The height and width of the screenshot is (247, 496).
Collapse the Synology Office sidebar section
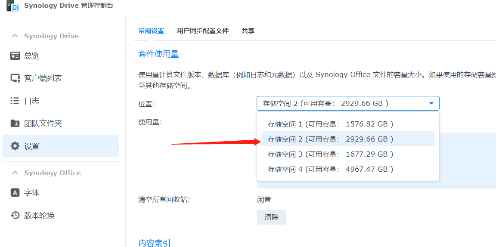tap(15, 173)
